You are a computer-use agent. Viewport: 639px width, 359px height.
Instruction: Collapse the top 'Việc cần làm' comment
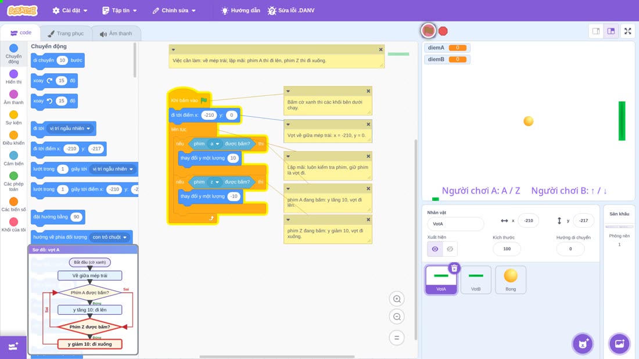(173, 50)
